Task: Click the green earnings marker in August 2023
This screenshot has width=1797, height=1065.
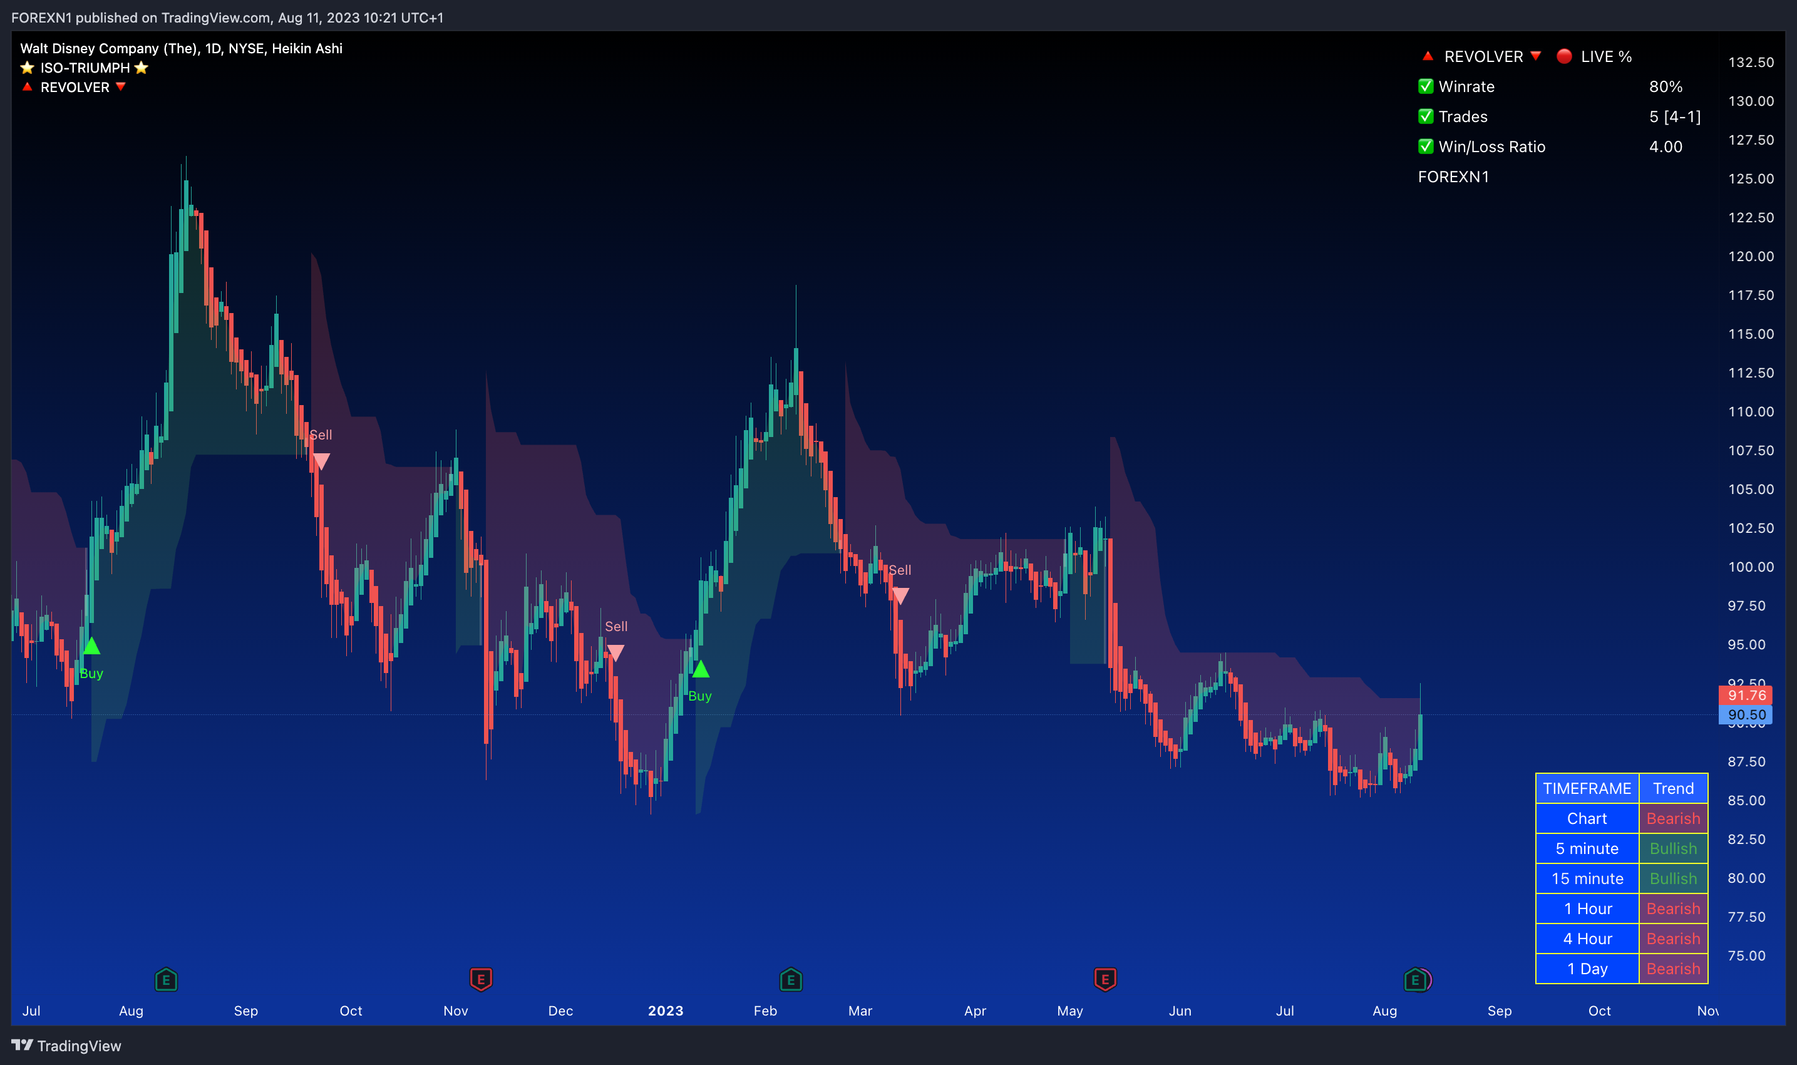Action: point(1414,980)
